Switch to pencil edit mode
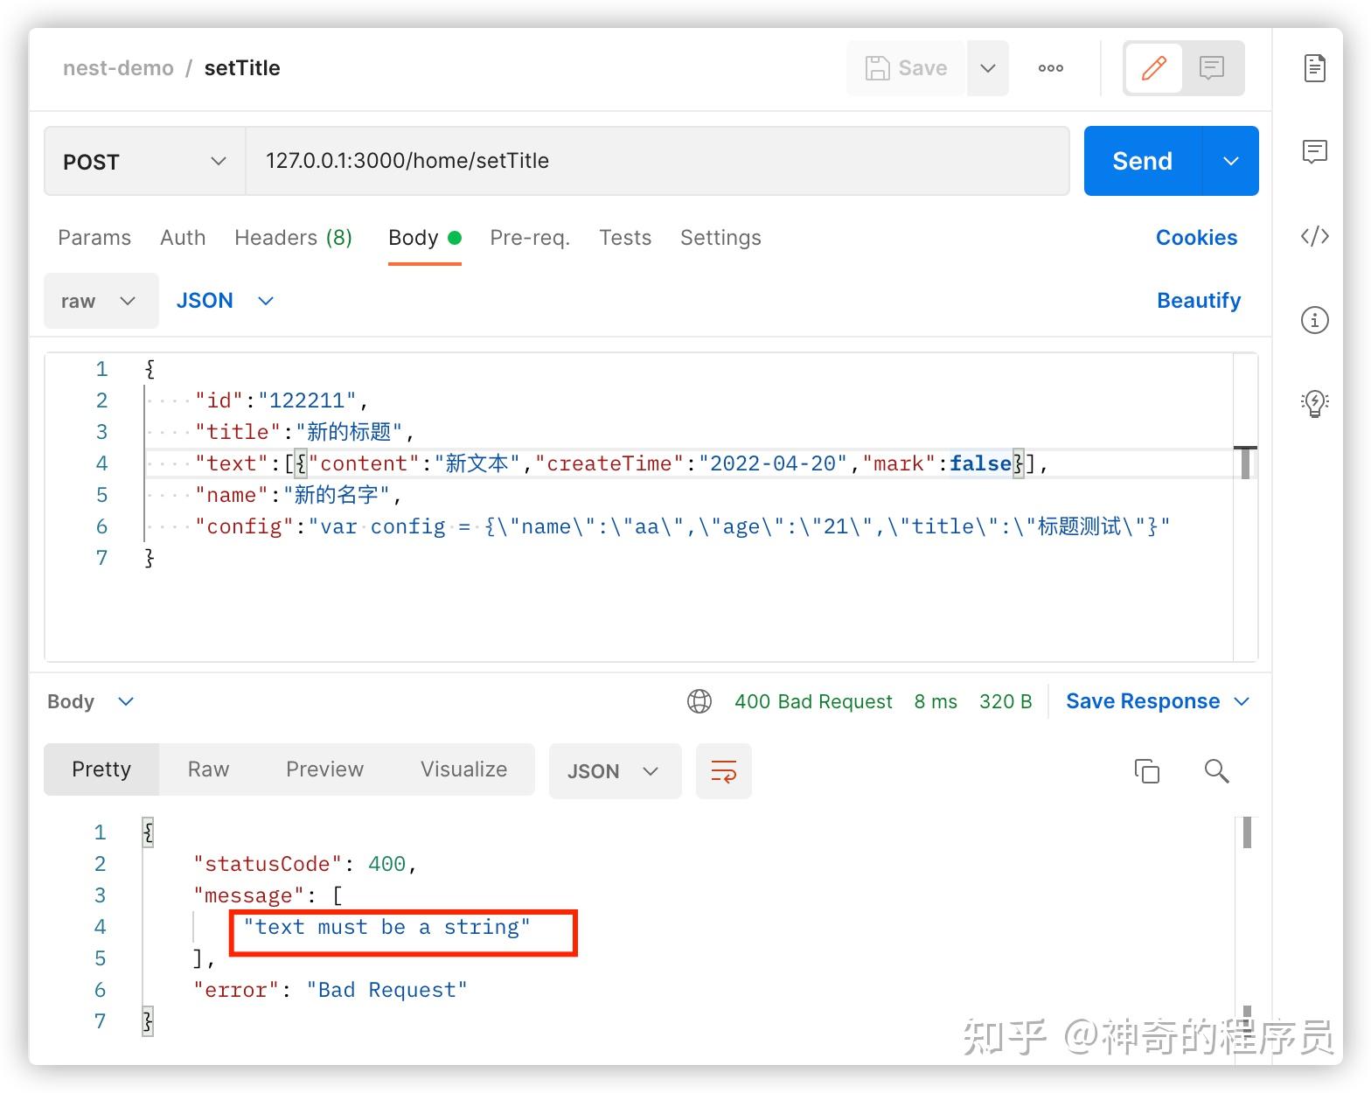 click(1153, 68)
